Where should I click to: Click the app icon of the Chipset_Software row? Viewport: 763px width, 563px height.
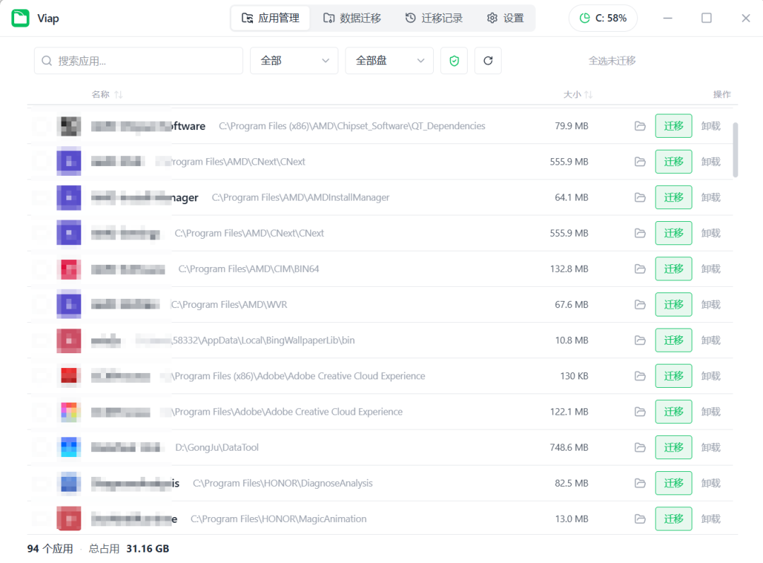tap(69, 126)
